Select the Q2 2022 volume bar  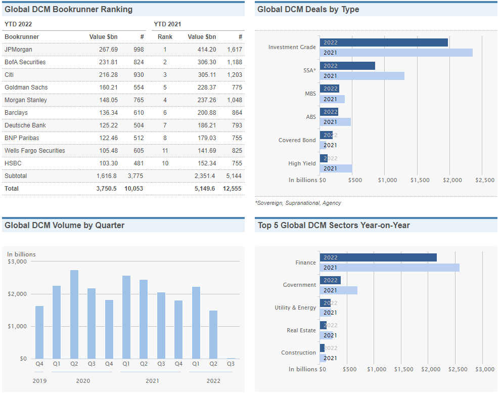(213, 334)
